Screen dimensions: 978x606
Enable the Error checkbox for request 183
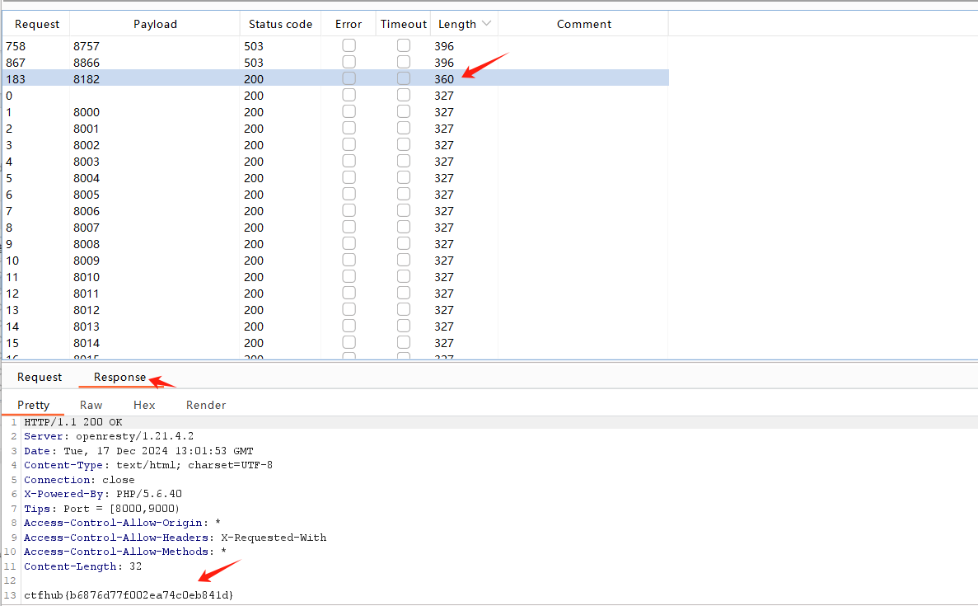349,78
